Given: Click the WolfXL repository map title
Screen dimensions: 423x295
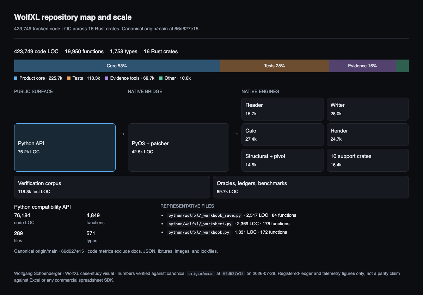Looking at the screenshot, I should [73, 17].
